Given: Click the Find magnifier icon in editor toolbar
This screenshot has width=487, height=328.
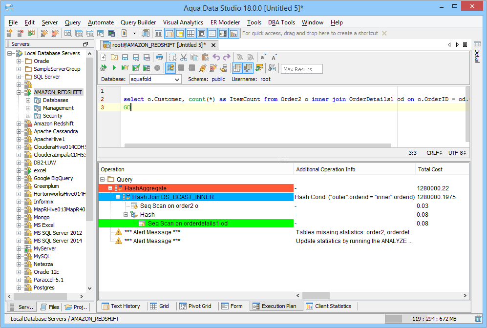Looking at the screenshot, I should [x=240, y=57].
